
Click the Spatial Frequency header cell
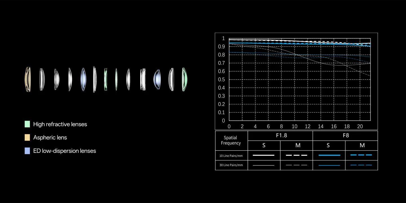pyautogui.click(x=231, y=140)
